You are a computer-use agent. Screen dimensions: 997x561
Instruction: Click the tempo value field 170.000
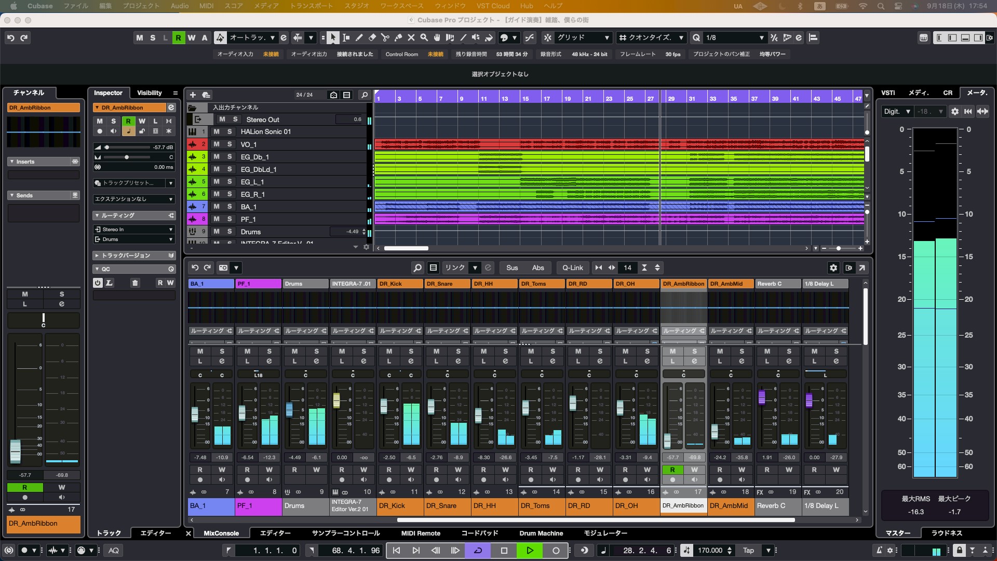point(710,550)
